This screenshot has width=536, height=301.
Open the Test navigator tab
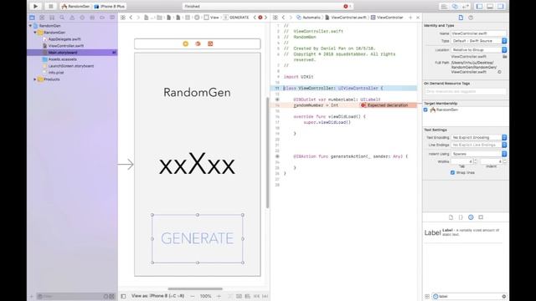click(x=82, y=18)
